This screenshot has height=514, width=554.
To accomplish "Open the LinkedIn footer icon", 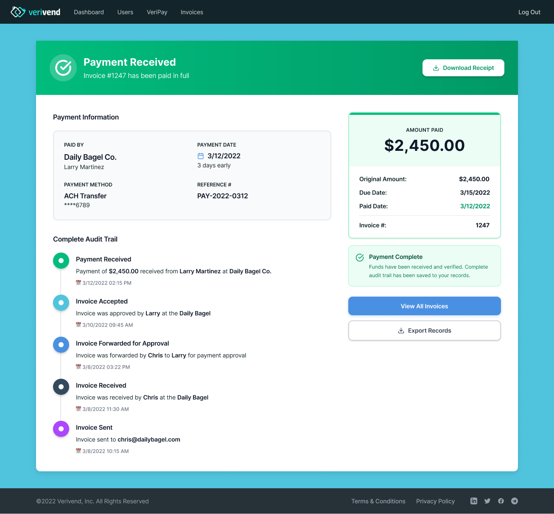I will (474, 501).
